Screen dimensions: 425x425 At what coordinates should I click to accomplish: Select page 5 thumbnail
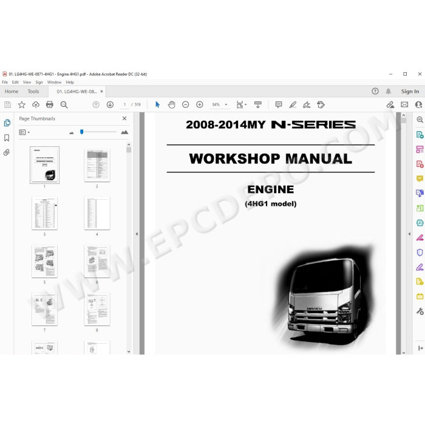(44, 261)
